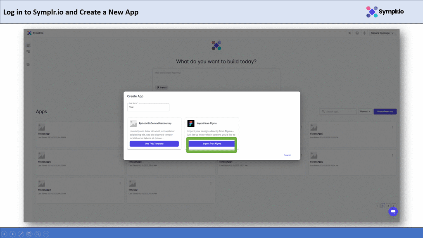The image size is (423, 238).
Task: Click Use This Template button
Action: [x=154, y=144]
